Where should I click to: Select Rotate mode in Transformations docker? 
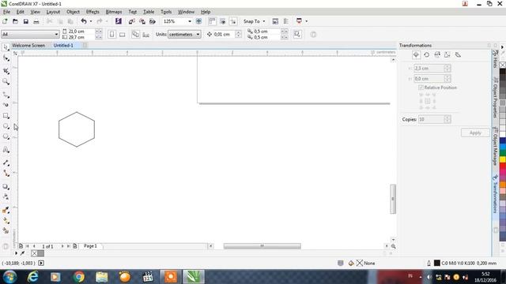tap(427, 55)
